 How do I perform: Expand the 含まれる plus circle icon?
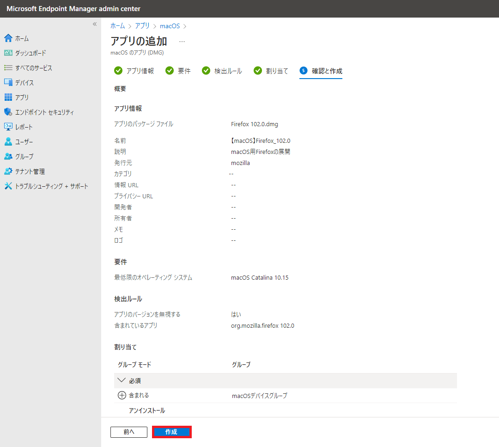coord(122,395)
